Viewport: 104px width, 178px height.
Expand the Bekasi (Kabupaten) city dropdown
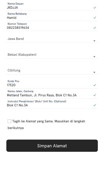coord(52,55)
